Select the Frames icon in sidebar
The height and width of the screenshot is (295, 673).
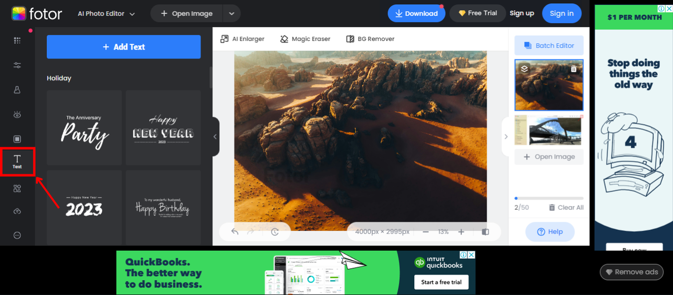pos(17,139)
